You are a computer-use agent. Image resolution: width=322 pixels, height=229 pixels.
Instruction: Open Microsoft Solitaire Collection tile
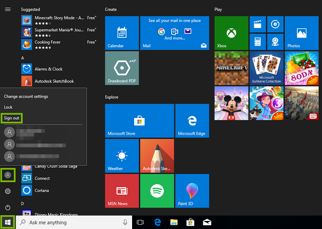pyautogui.click(x=267, y=68)
